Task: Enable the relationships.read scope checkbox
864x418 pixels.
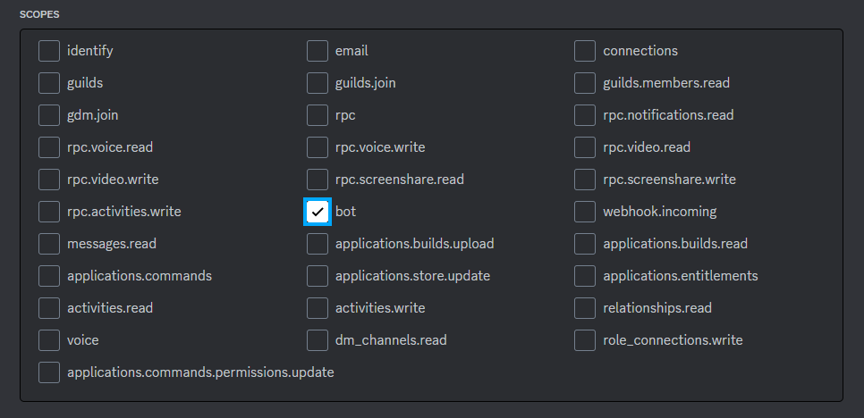Action: [585, 308]
